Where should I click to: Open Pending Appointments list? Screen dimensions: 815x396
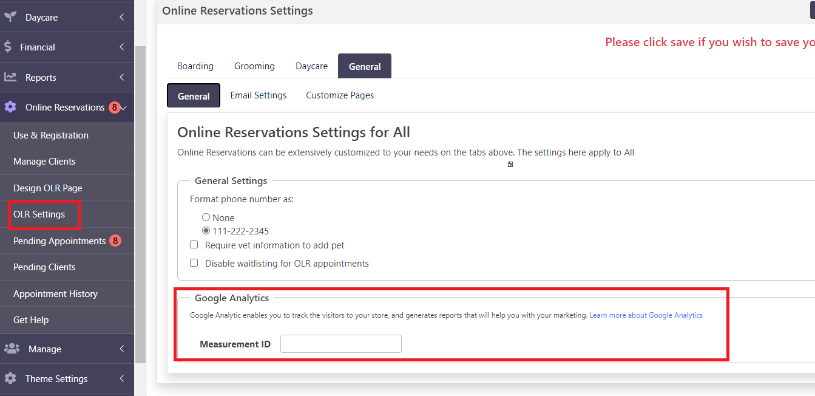click(x=59, y=241)
